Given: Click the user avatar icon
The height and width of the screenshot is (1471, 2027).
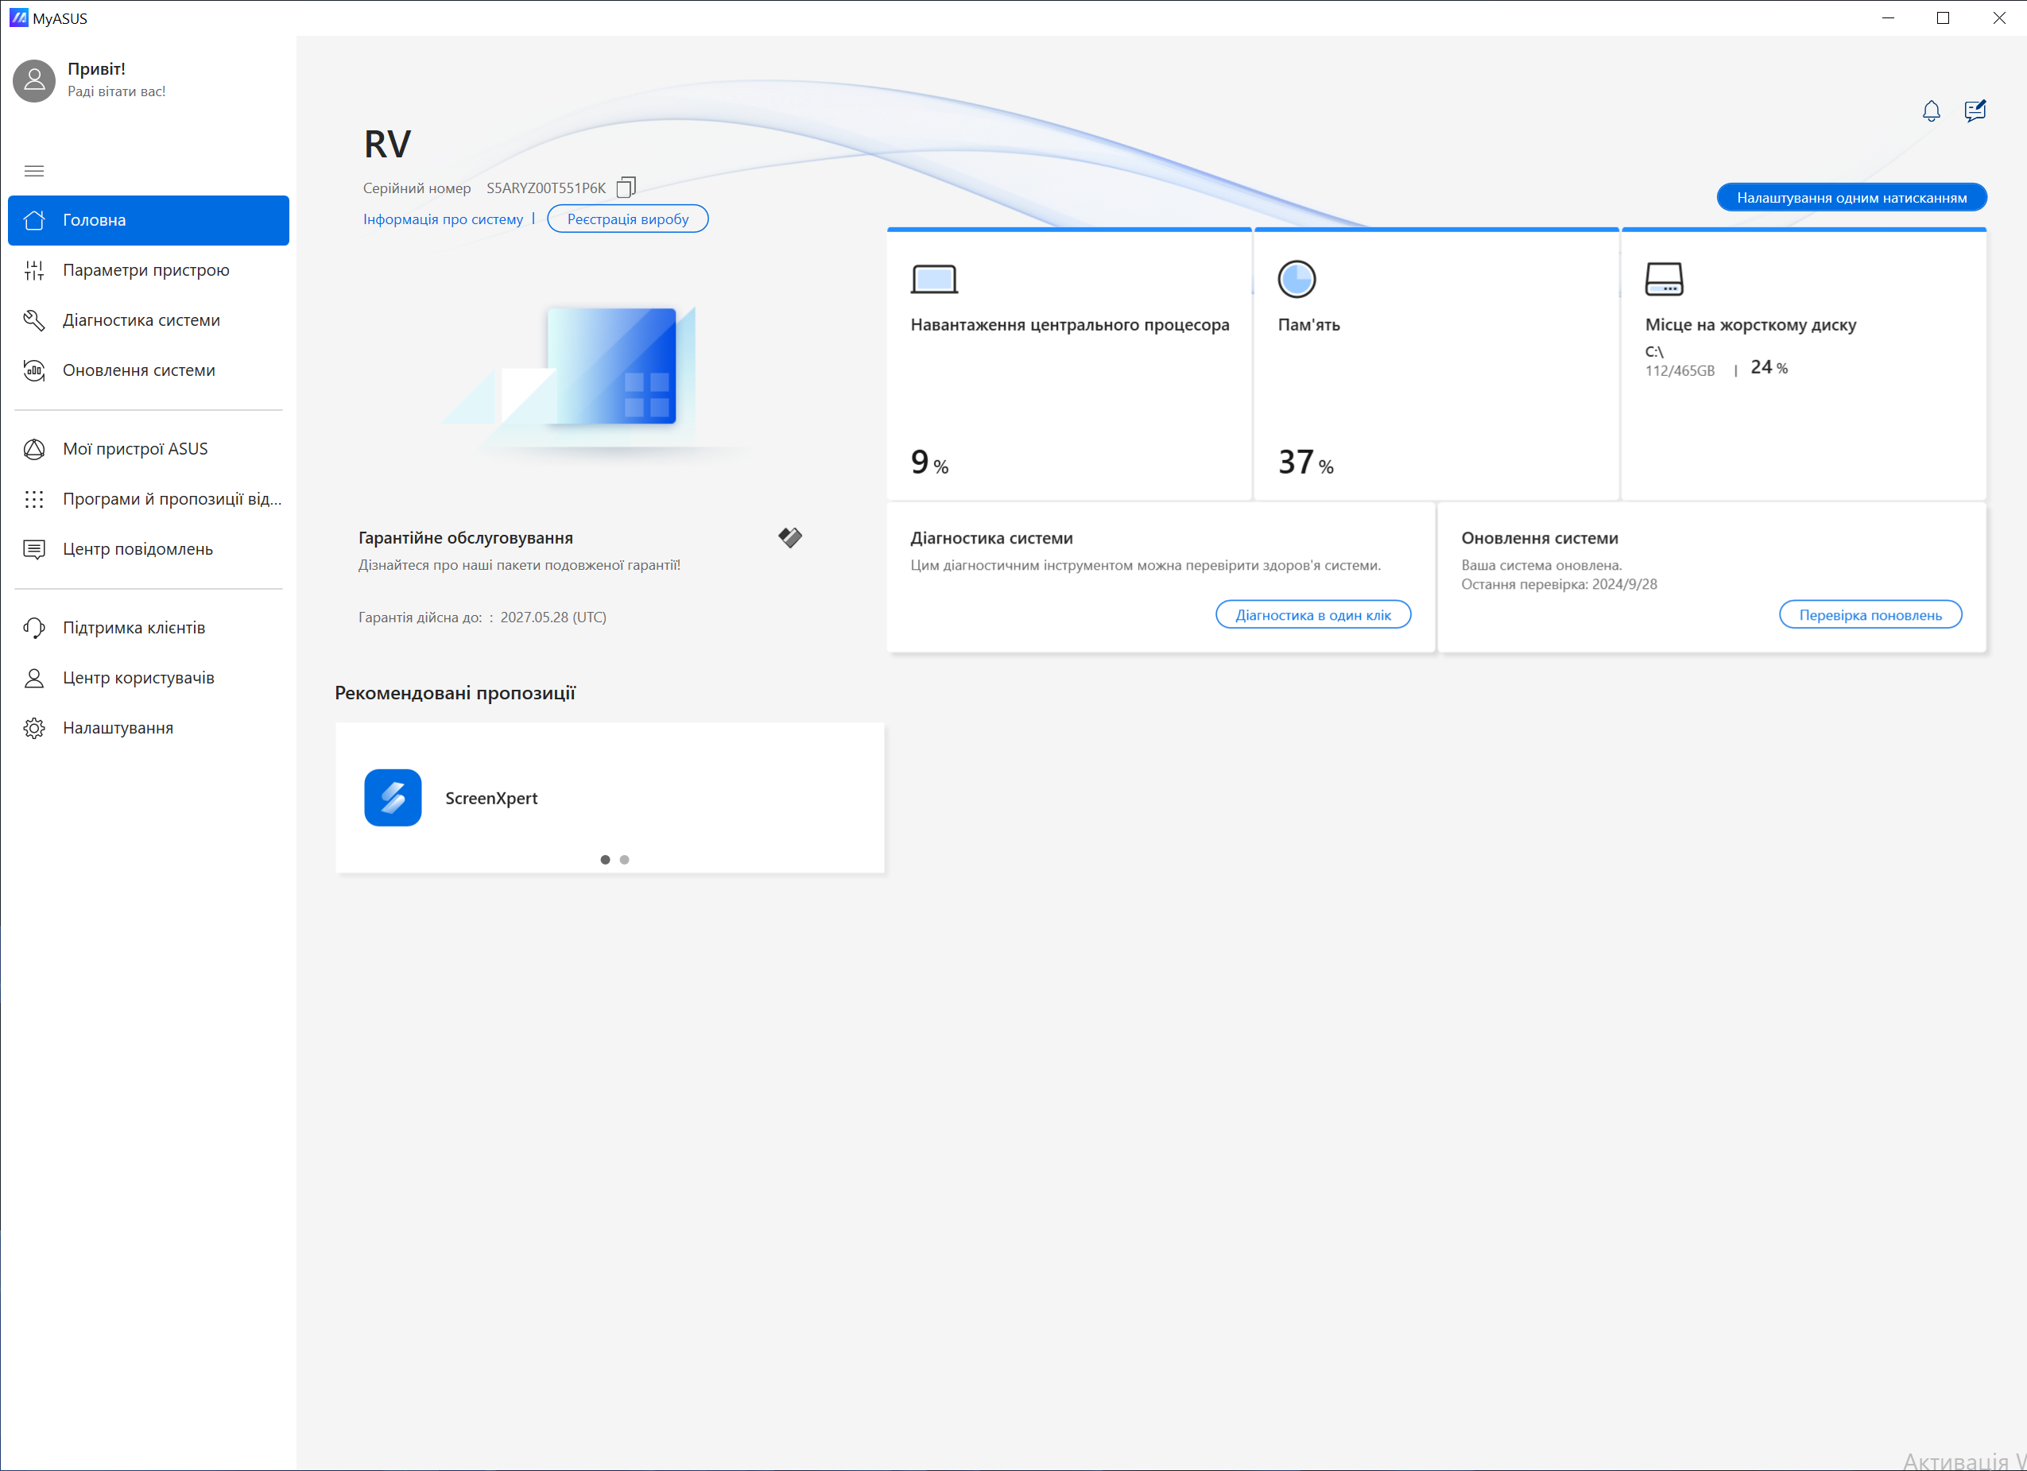Looking at the screenshot, I should (34, 80).
